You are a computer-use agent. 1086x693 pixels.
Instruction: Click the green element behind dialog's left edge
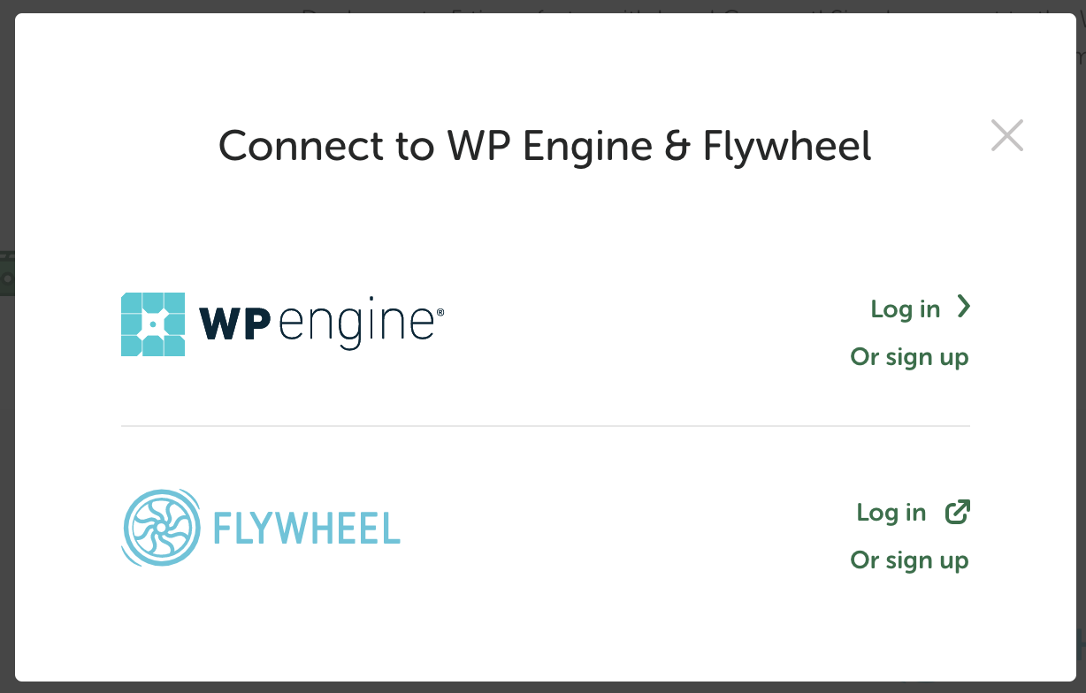coord(7,274)
